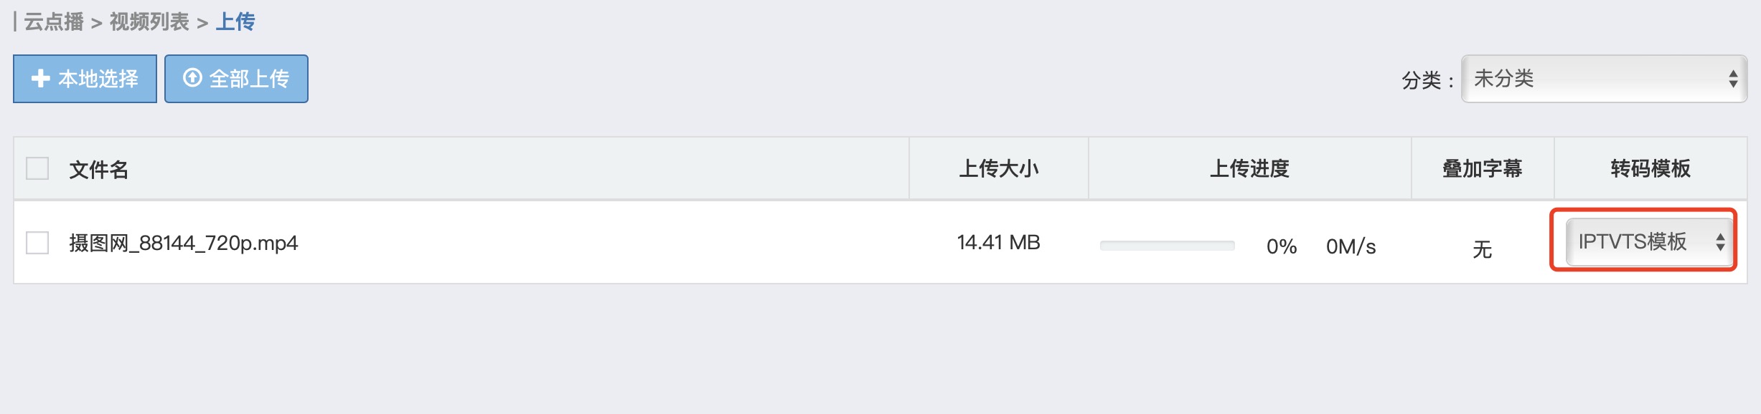Open the IPTVTS模板 transcoding template dropdown
Screen dimensions: 1761x414
1649,242
